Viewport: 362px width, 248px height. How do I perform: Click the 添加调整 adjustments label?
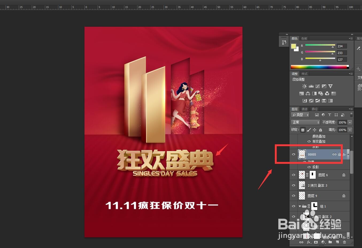click(298, 79)
